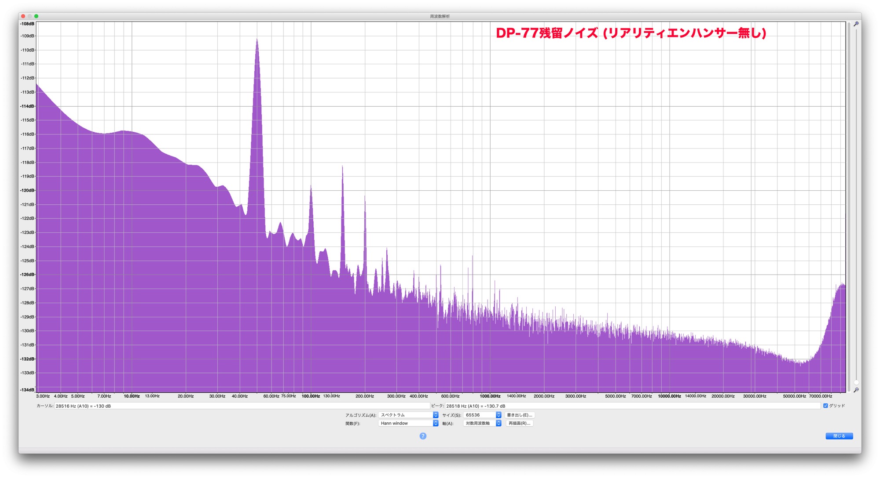Click the 5000.00Hz frequency axis label
The height and width of the screenshot is (478, 880).
615,396
